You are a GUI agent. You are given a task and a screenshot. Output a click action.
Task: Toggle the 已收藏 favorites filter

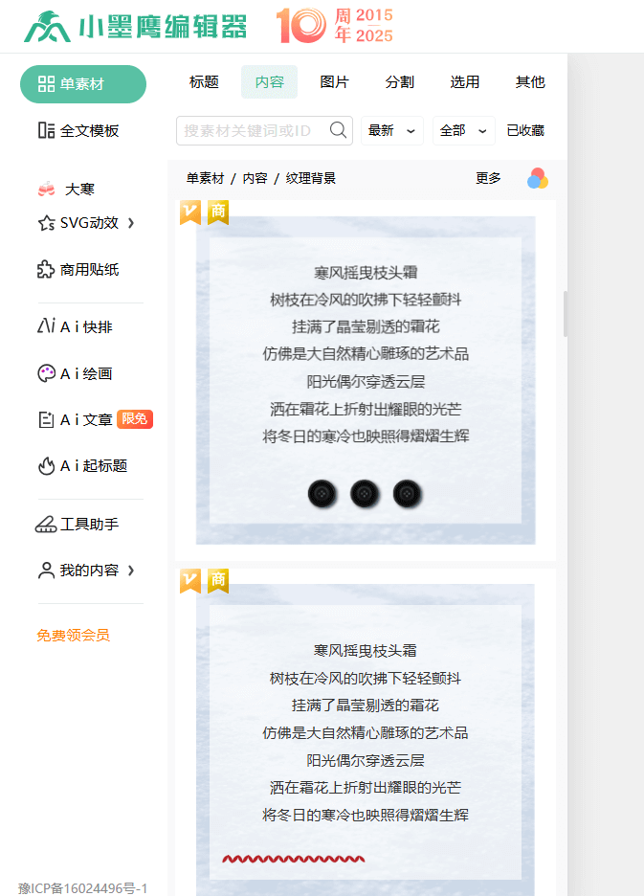[525, 130]
